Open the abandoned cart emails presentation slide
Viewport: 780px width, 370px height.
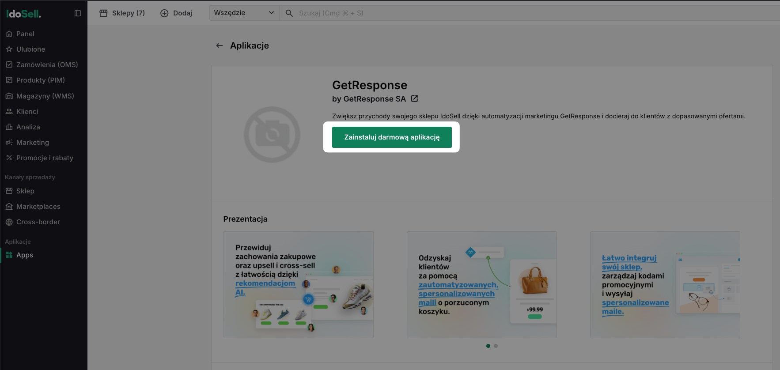coord(482,285)
